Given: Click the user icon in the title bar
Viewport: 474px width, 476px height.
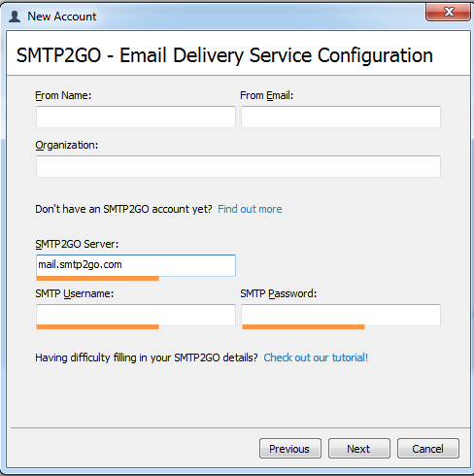Looking at the screenshot, I should pyautogui.click(x=15, y=17).
